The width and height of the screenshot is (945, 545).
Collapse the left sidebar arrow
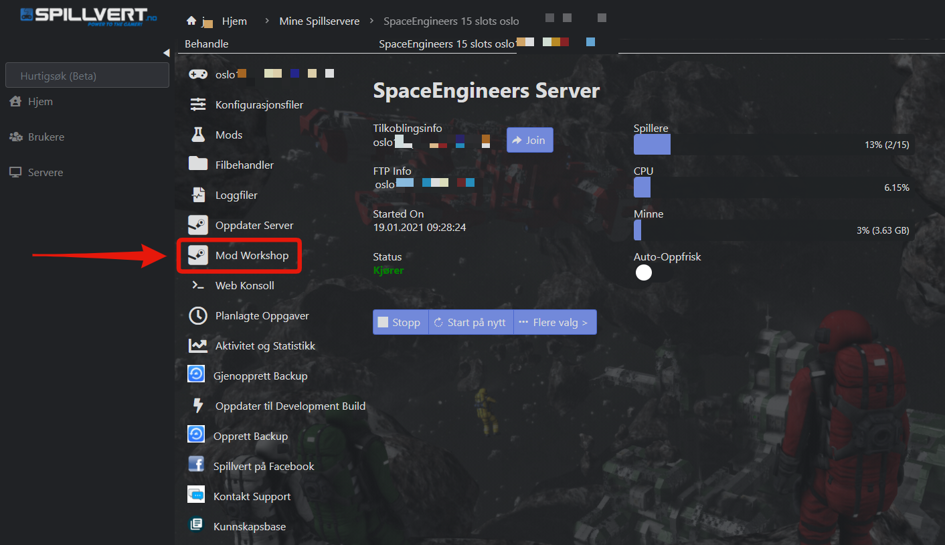166,53
